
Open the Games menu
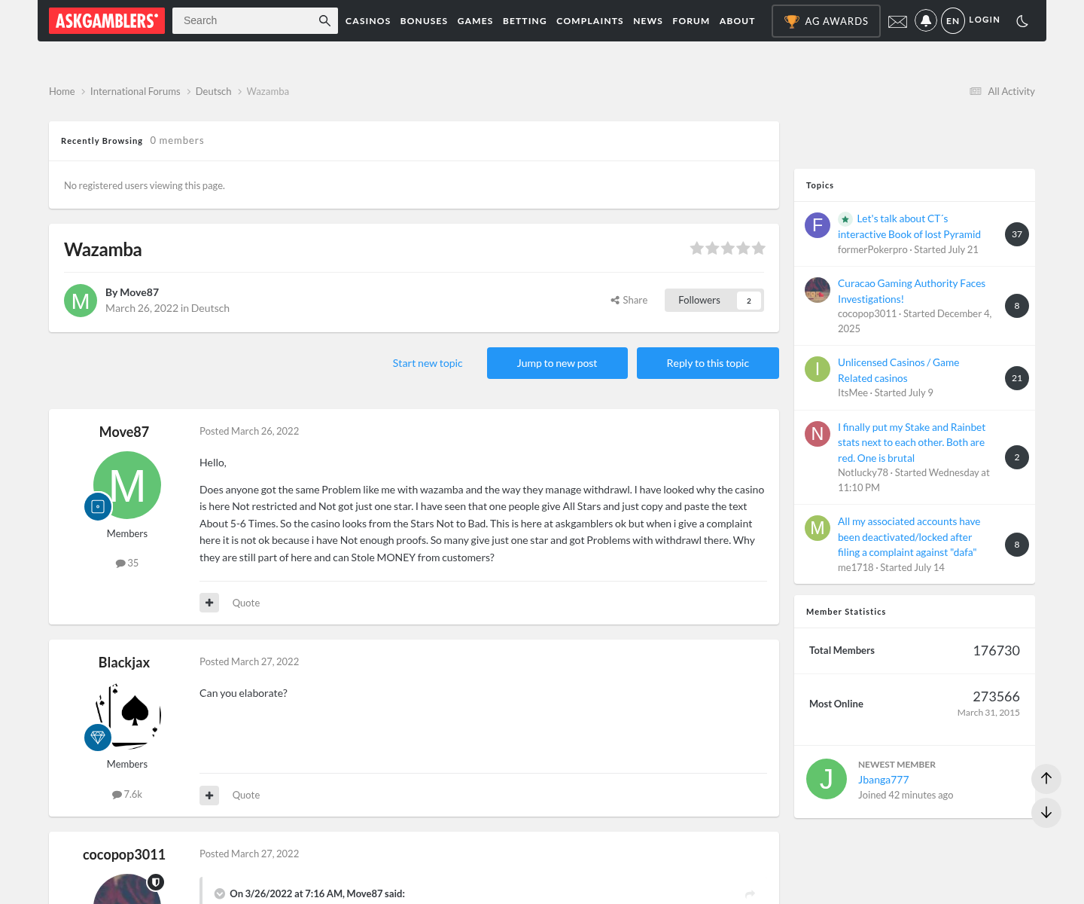(475, 21)
